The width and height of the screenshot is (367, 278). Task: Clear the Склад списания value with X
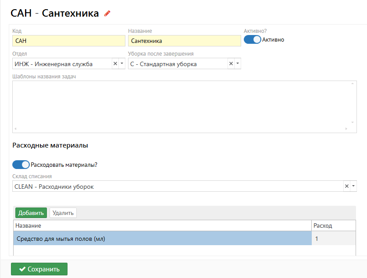347,187
